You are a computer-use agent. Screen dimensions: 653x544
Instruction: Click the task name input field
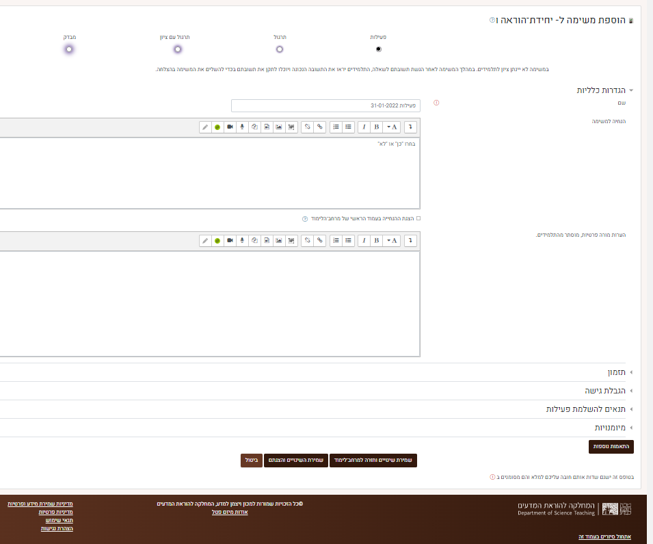pyautogui.click(x=325, y=105)
